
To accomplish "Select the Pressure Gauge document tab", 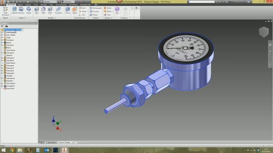I will [x=67, y=142].
